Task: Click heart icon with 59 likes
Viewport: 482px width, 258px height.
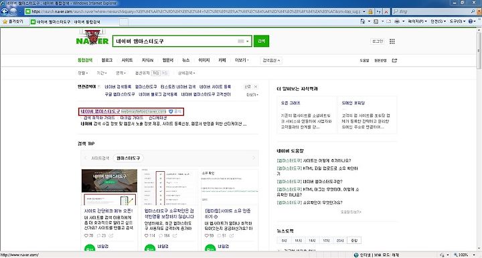Action: 207,235
